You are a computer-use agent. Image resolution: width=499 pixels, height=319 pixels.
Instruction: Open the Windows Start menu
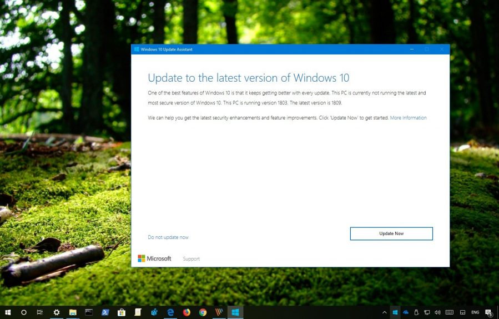click(8, 312)
